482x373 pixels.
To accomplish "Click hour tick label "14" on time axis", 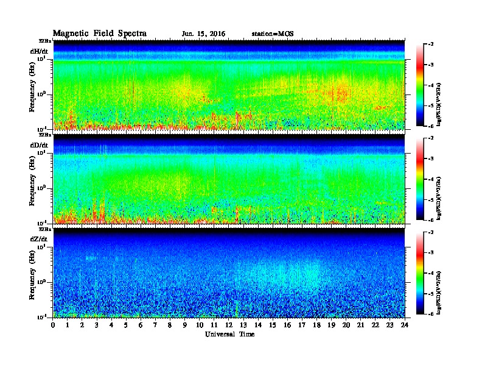I will coord(258,325).
